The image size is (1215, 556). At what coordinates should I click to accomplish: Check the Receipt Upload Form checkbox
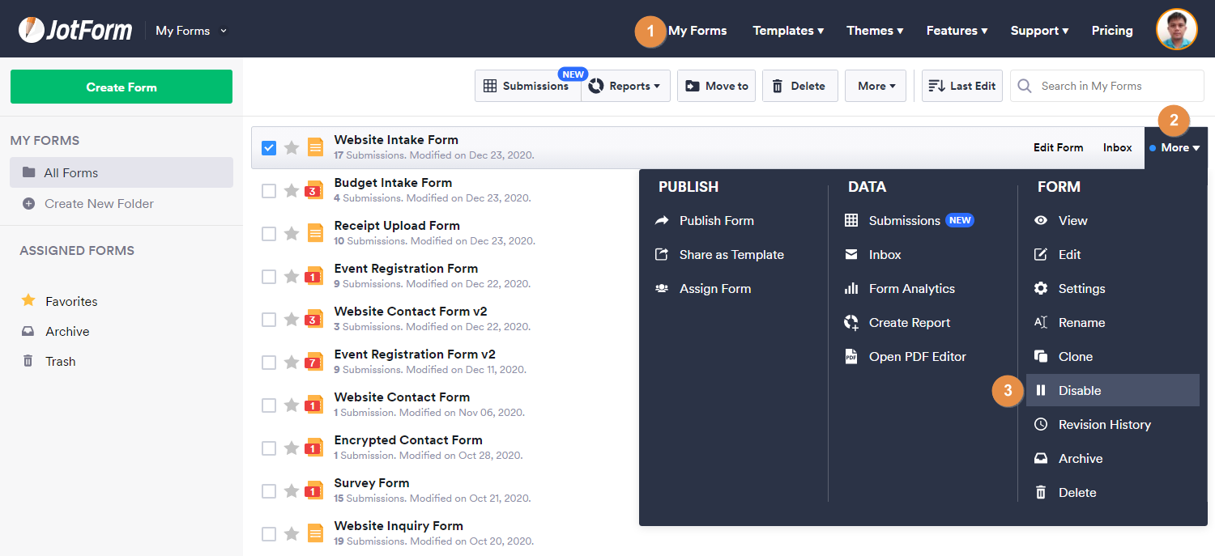tap(269, 234)
